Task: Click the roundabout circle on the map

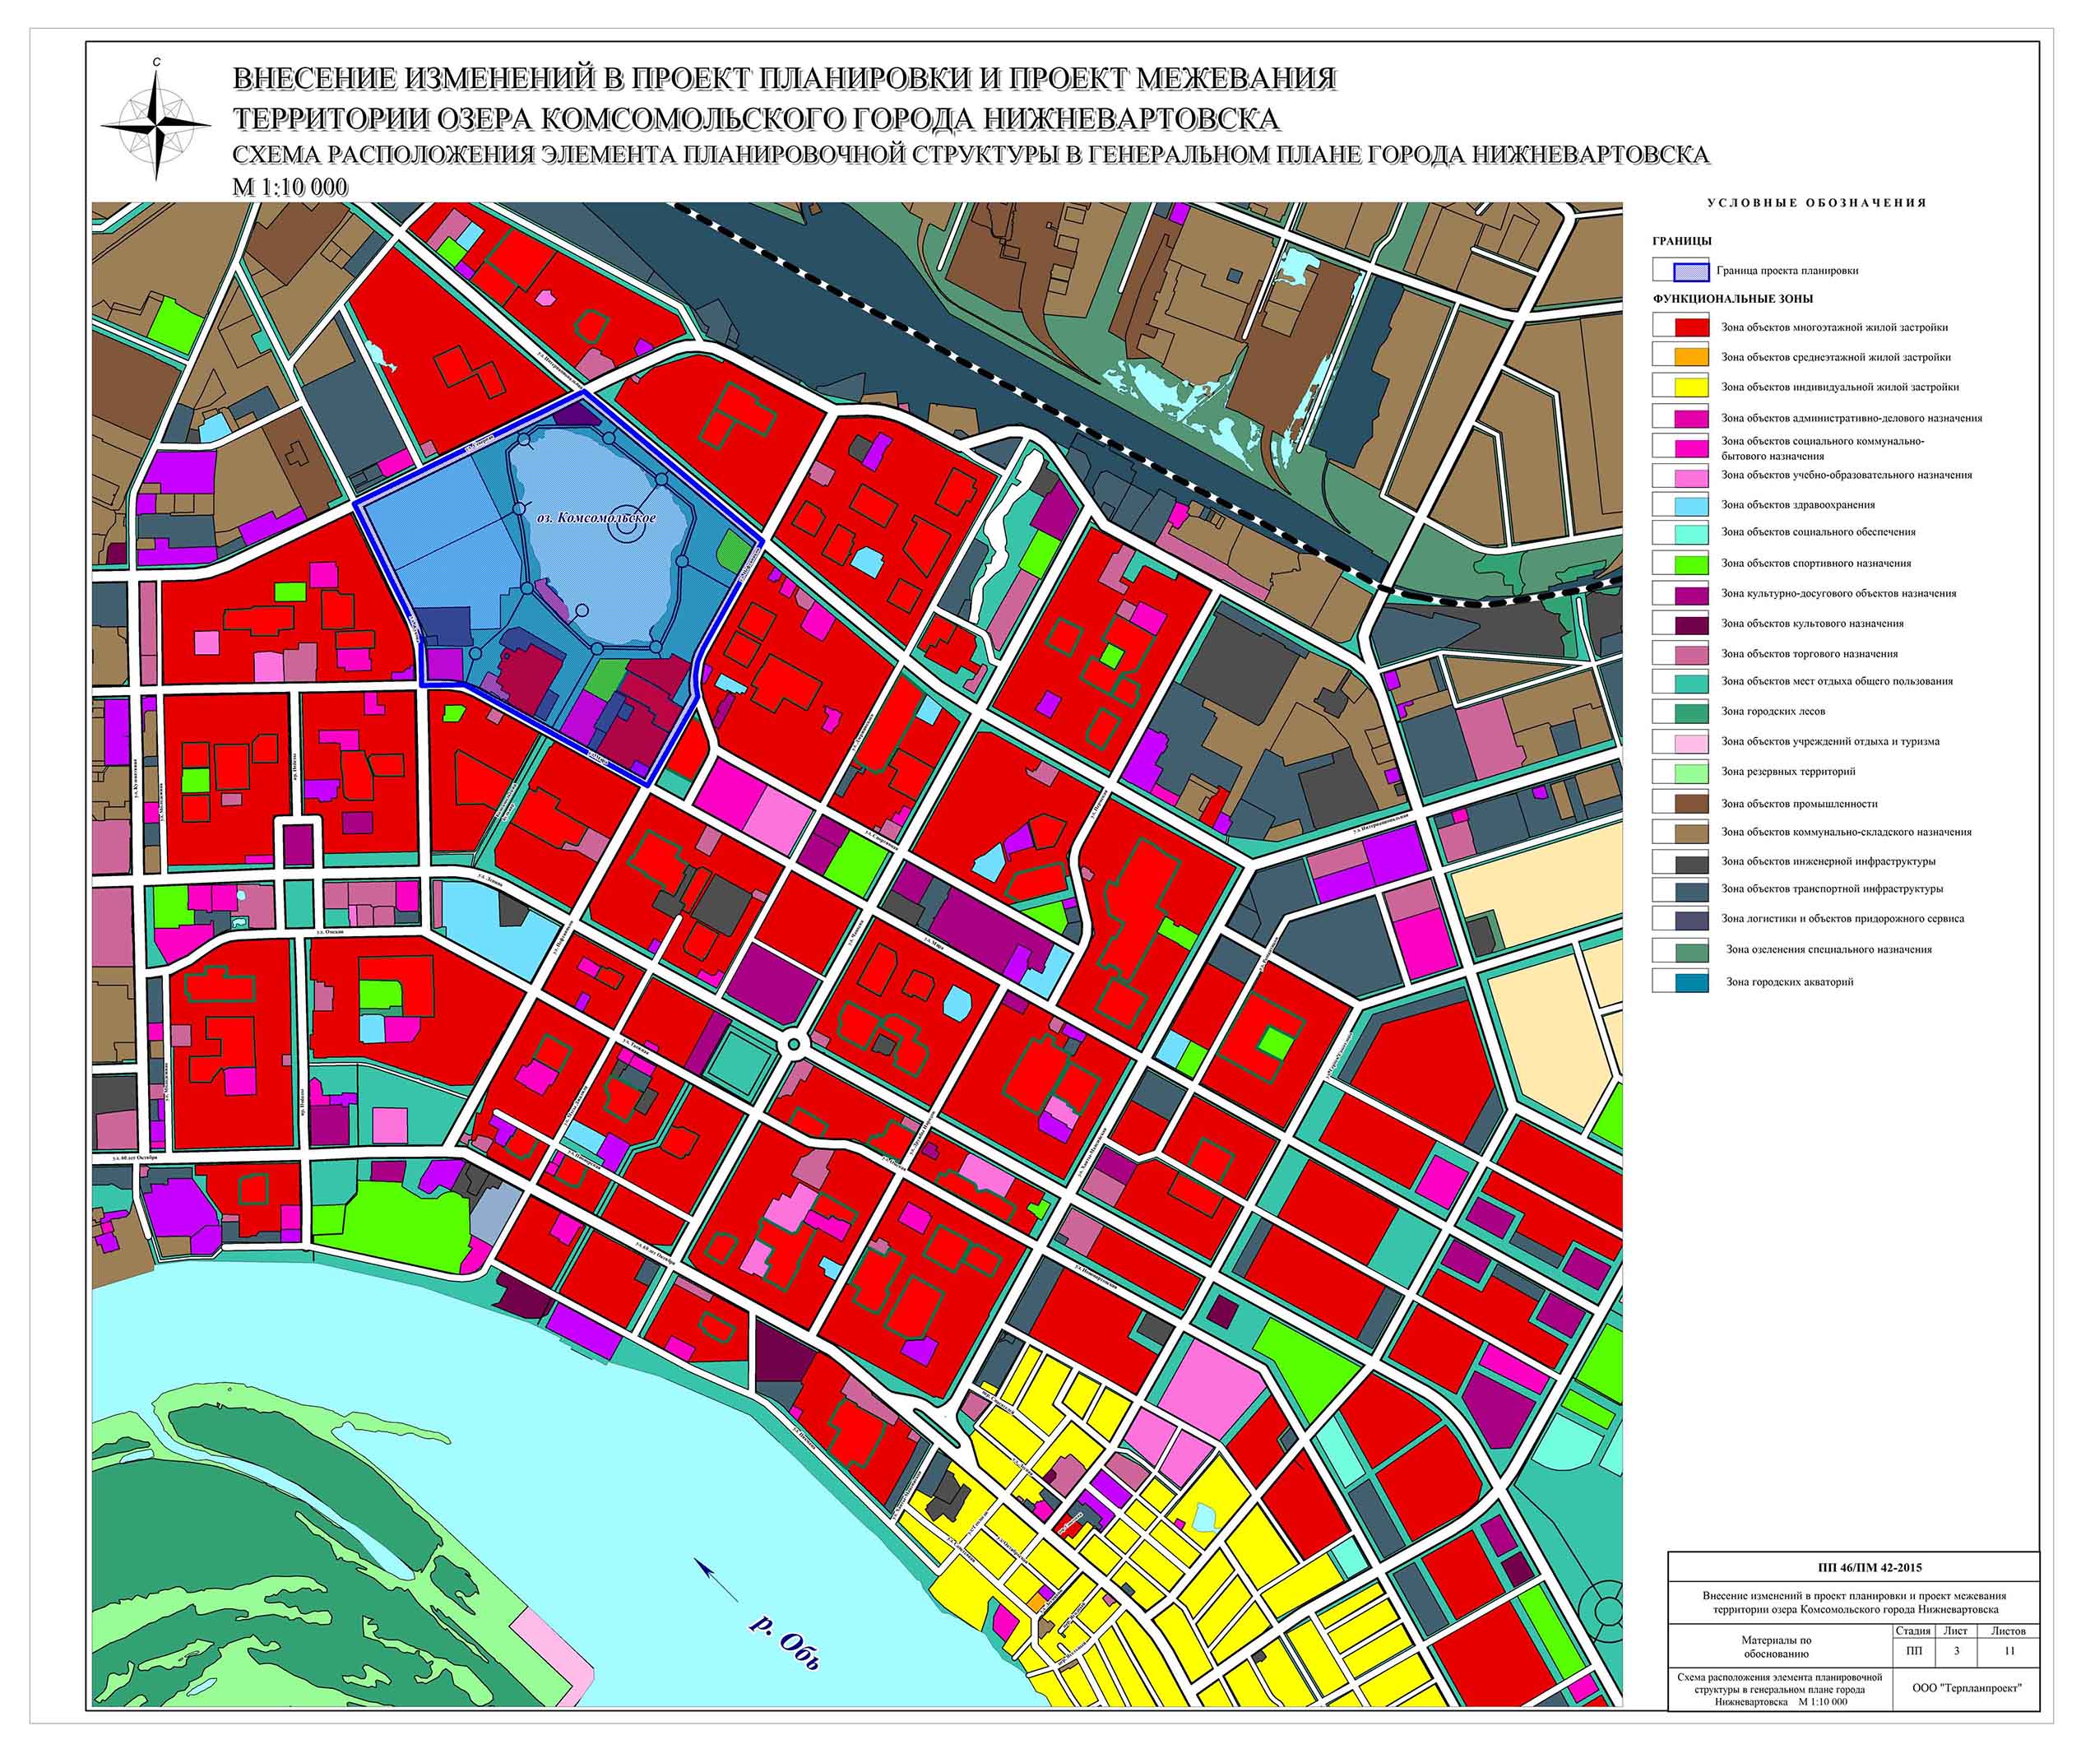Action: coord(793,1045)
